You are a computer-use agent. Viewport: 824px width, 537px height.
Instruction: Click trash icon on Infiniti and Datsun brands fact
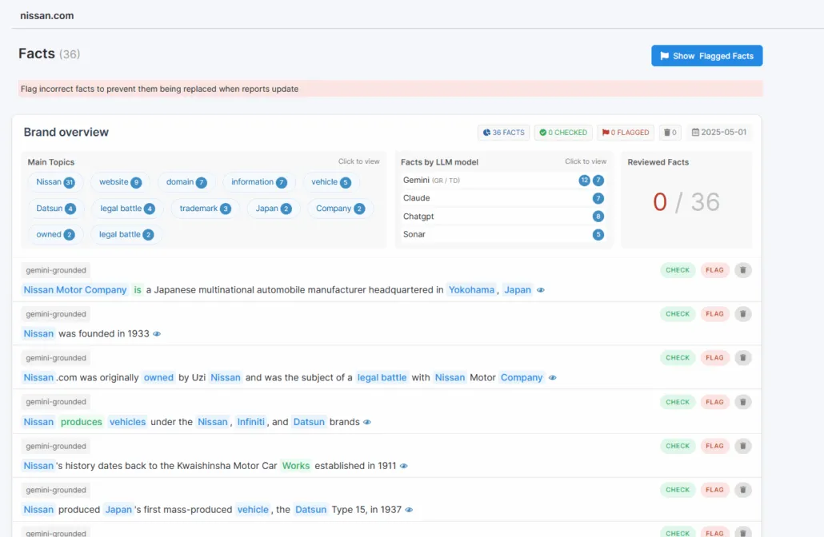(x=743, y=402)
